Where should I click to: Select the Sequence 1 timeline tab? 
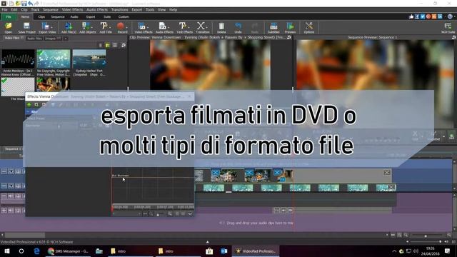click(x=13, y=149)
